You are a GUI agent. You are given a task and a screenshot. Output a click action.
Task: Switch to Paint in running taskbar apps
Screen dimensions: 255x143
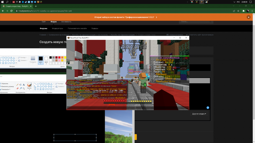[207, 2]
